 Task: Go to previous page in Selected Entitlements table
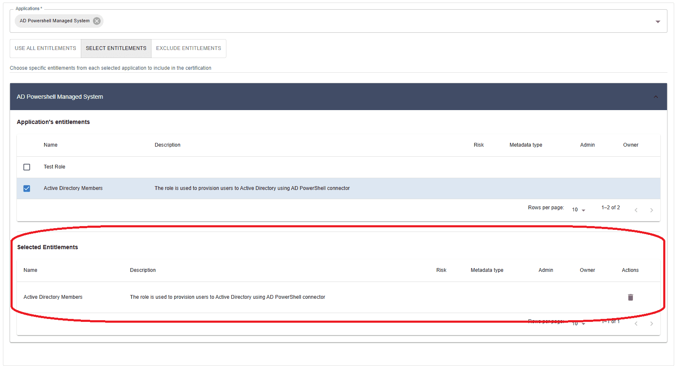coord(636,324)
